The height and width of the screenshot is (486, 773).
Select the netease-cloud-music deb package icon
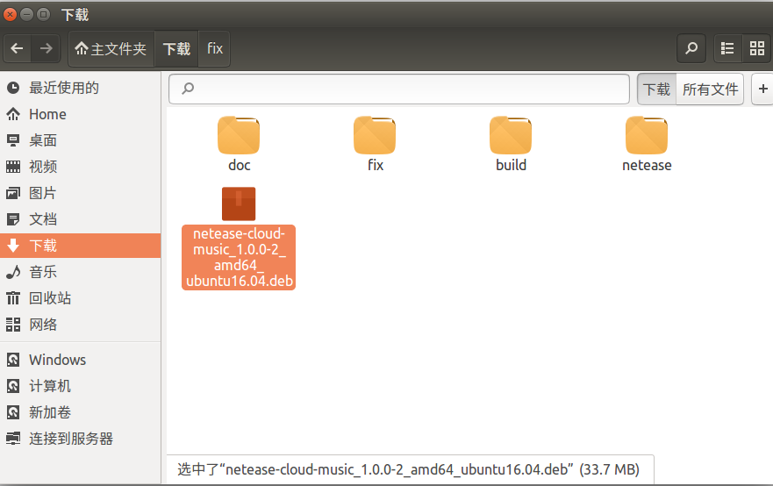pyautogui.click(x=239, y=204)
